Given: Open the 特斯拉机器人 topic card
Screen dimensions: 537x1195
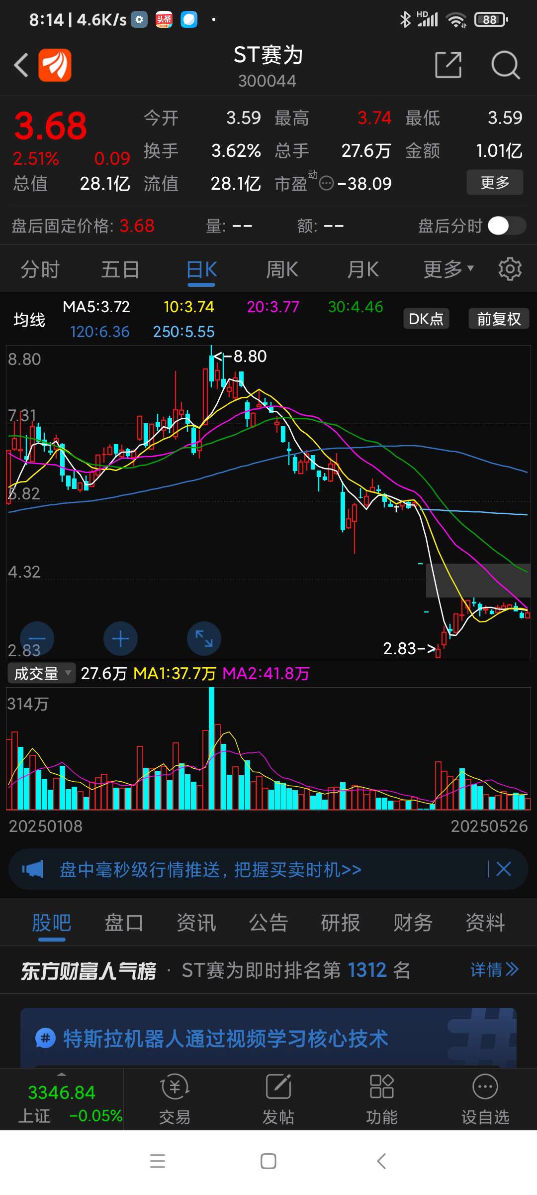Looking at the screenshot, I should click(x=268, y=1038).
